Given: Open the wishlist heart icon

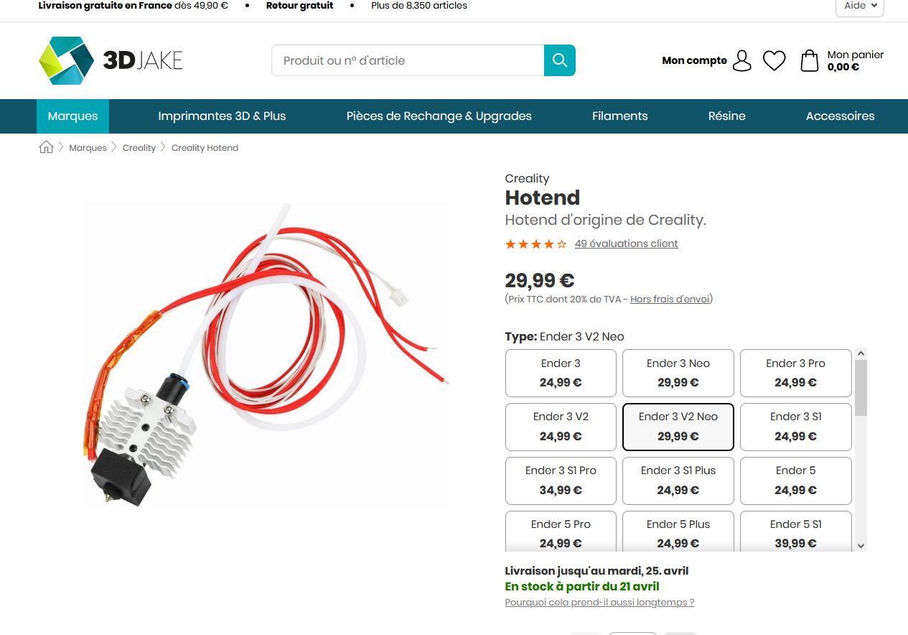Looking at the screenshot, I should click(774, 60).
